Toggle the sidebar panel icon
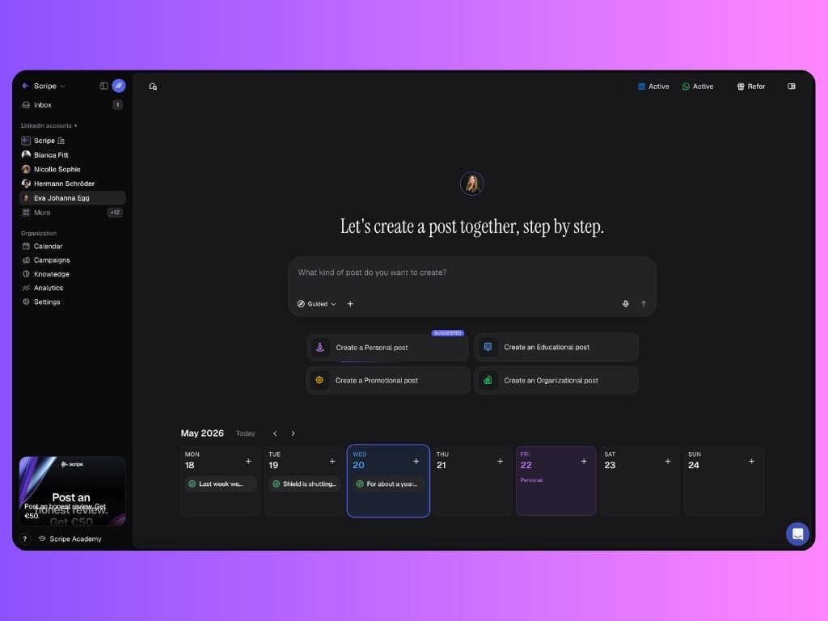This screenshot has height=621, width=828. click(x=104, y=86)
